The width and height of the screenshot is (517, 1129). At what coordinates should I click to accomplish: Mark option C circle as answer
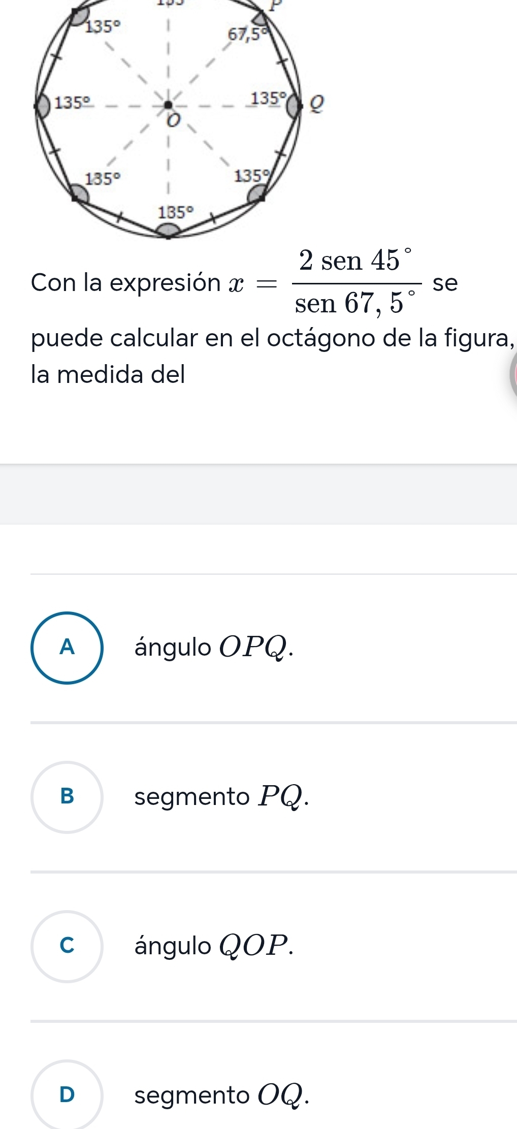tap(67, 946)
